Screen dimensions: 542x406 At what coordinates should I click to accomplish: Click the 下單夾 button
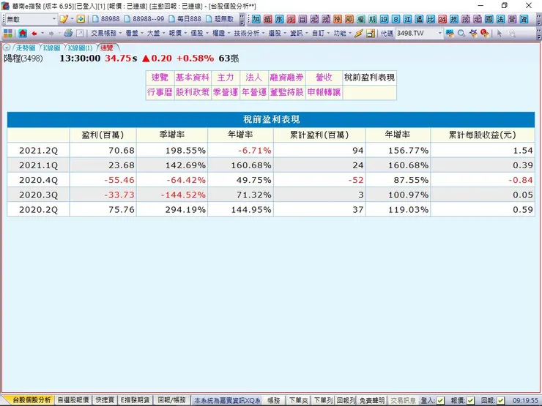coord(298,400)
